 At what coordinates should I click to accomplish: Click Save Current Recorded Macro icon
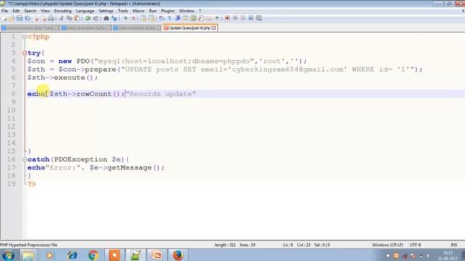[x=259, y=18]
